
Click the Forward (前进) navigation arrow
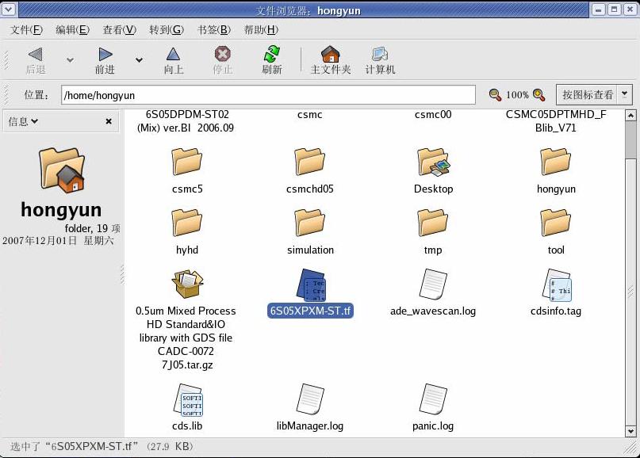pyautogui.click(x=105, y=59)
